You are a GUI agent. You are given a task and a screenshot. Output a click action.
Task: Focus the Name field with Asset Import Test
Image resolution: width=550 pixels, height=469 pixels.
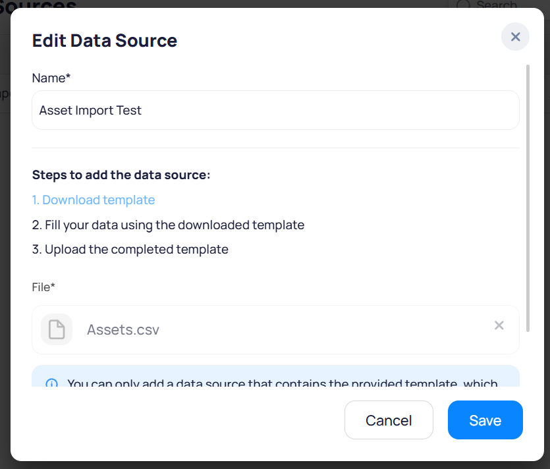click(275, 110)
